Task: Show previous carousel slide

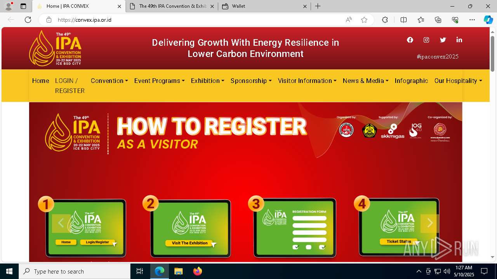Action: [x=61, y=223]
